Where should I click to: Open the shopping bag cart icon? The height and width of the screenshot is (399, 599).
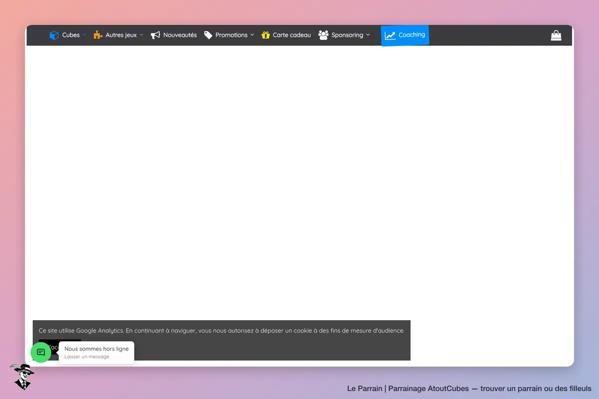(x=556, y=35)
